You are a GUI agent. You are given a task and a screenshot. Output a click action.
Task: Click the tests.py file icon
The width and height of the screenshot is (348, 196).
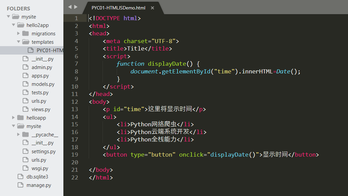(25, 92)
